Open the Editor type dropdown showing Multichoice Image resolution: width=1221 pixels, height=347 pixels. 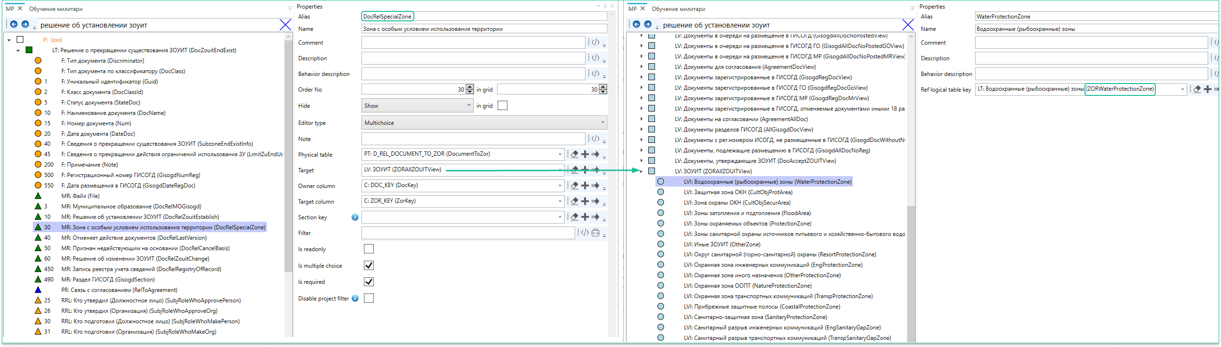coord(484,123)
